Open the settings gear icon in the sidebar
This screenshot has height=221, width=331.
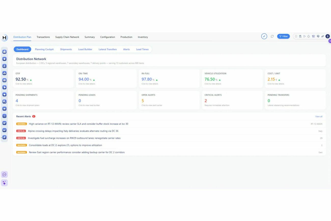tap(4, 123)
